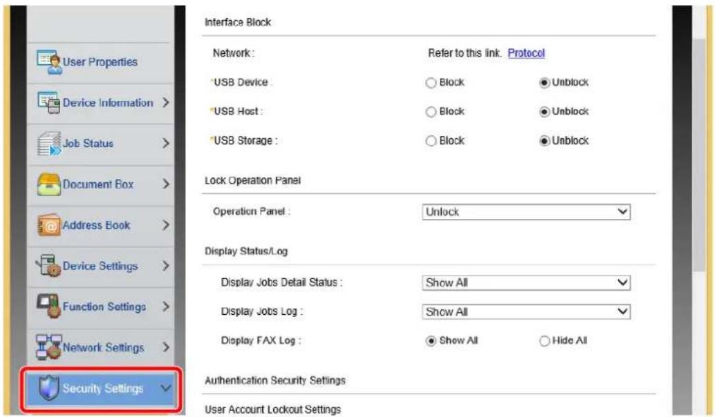Click the User Account Lockout Settings text
Viewport: 715px width, 417px height.
coord(272,409)
